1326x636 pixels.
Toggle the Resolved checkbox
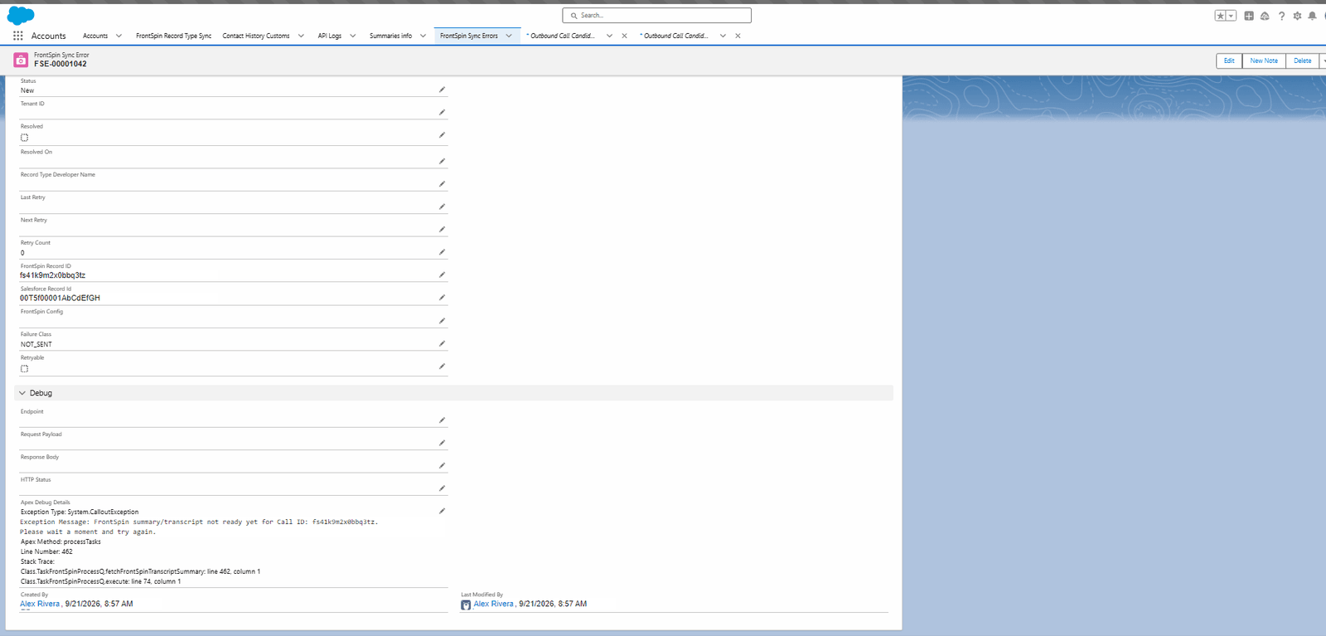point(24,138)
